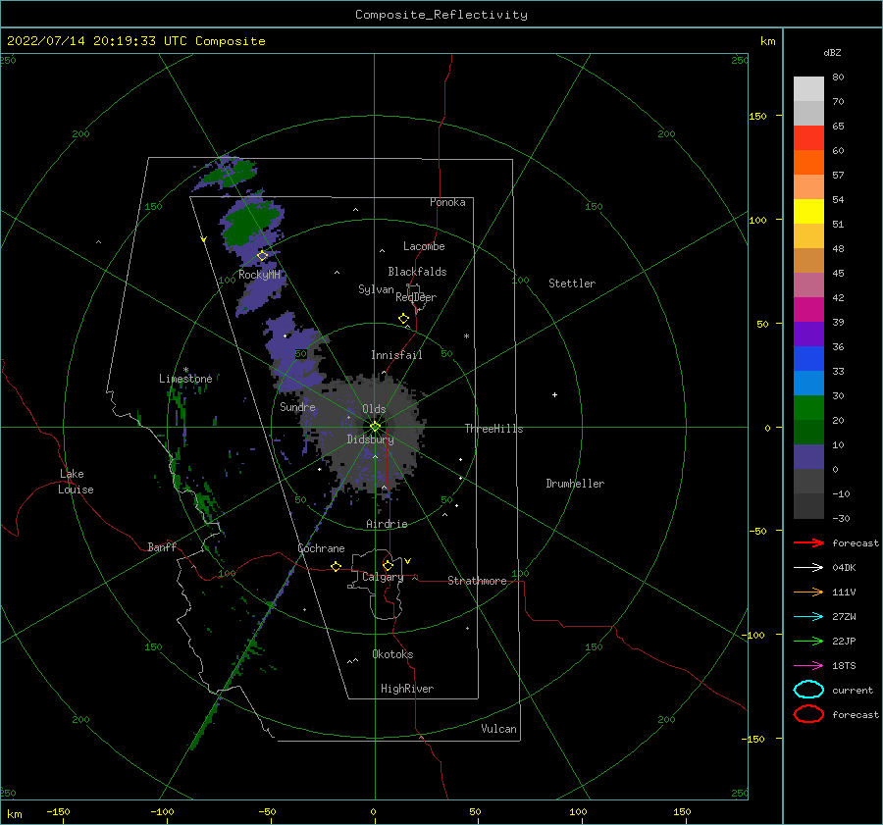The image size is (883, 825).
Task: Click the violet swatch above 0 dBZ
Action: click(x=808, y=456)
